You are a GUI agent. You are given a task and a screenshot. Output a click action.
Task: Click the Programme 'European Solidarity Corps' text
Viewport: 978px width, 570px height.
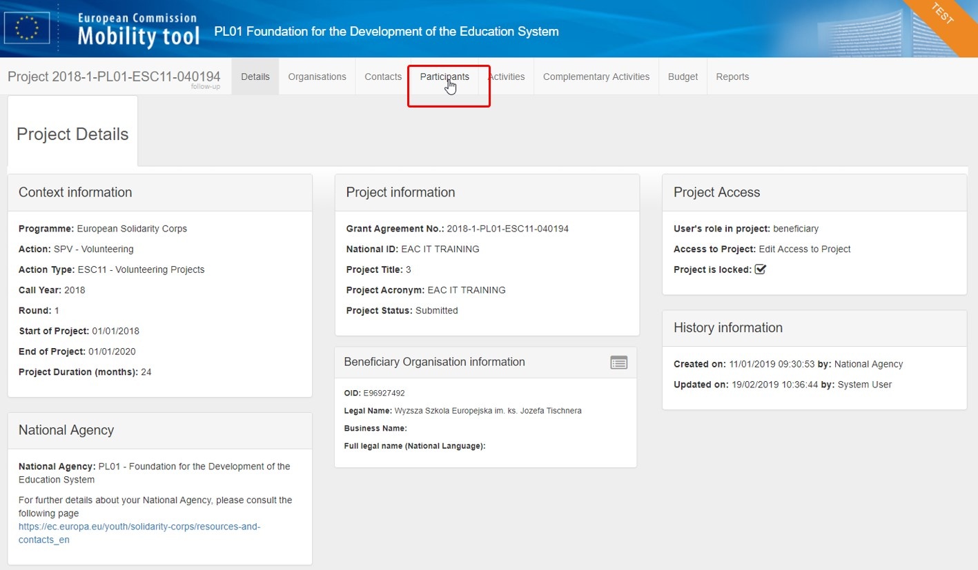tap(132, 228)
